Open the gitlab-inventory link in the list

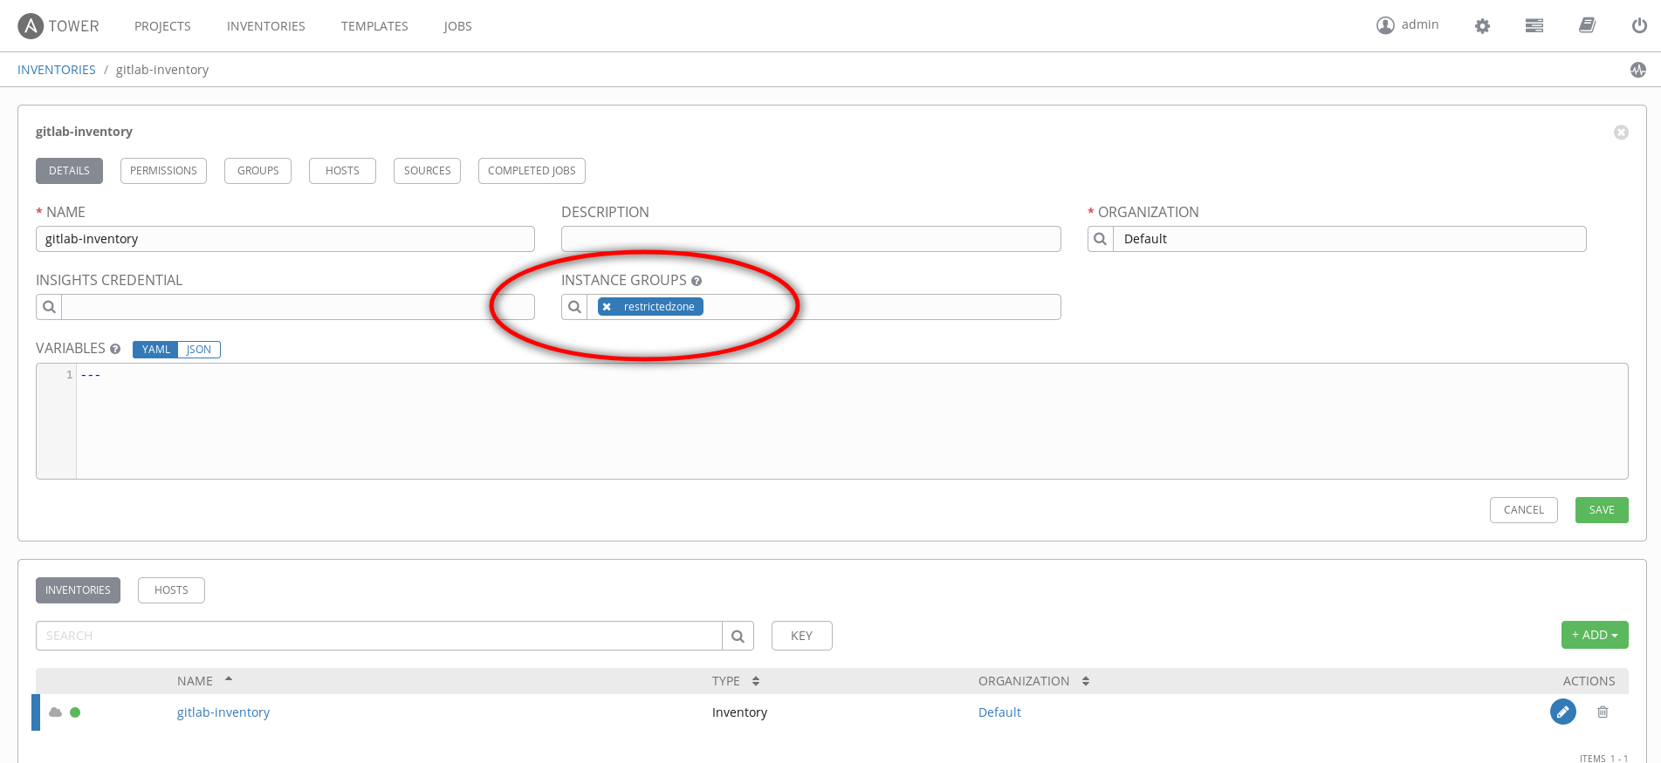[x=223, y=712]
